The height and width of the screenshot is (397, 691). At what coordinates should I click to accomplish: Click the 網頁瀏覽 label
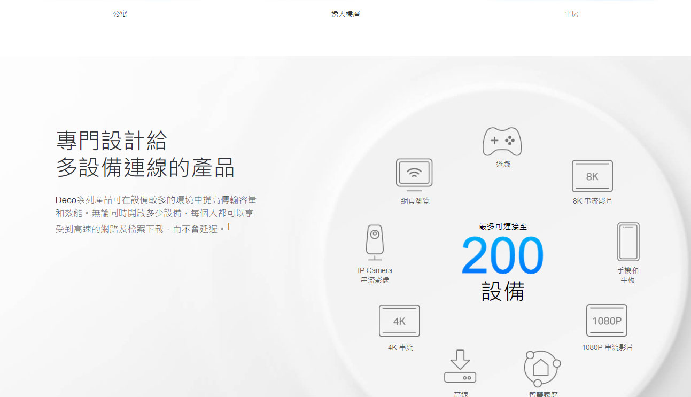[415, 201]
